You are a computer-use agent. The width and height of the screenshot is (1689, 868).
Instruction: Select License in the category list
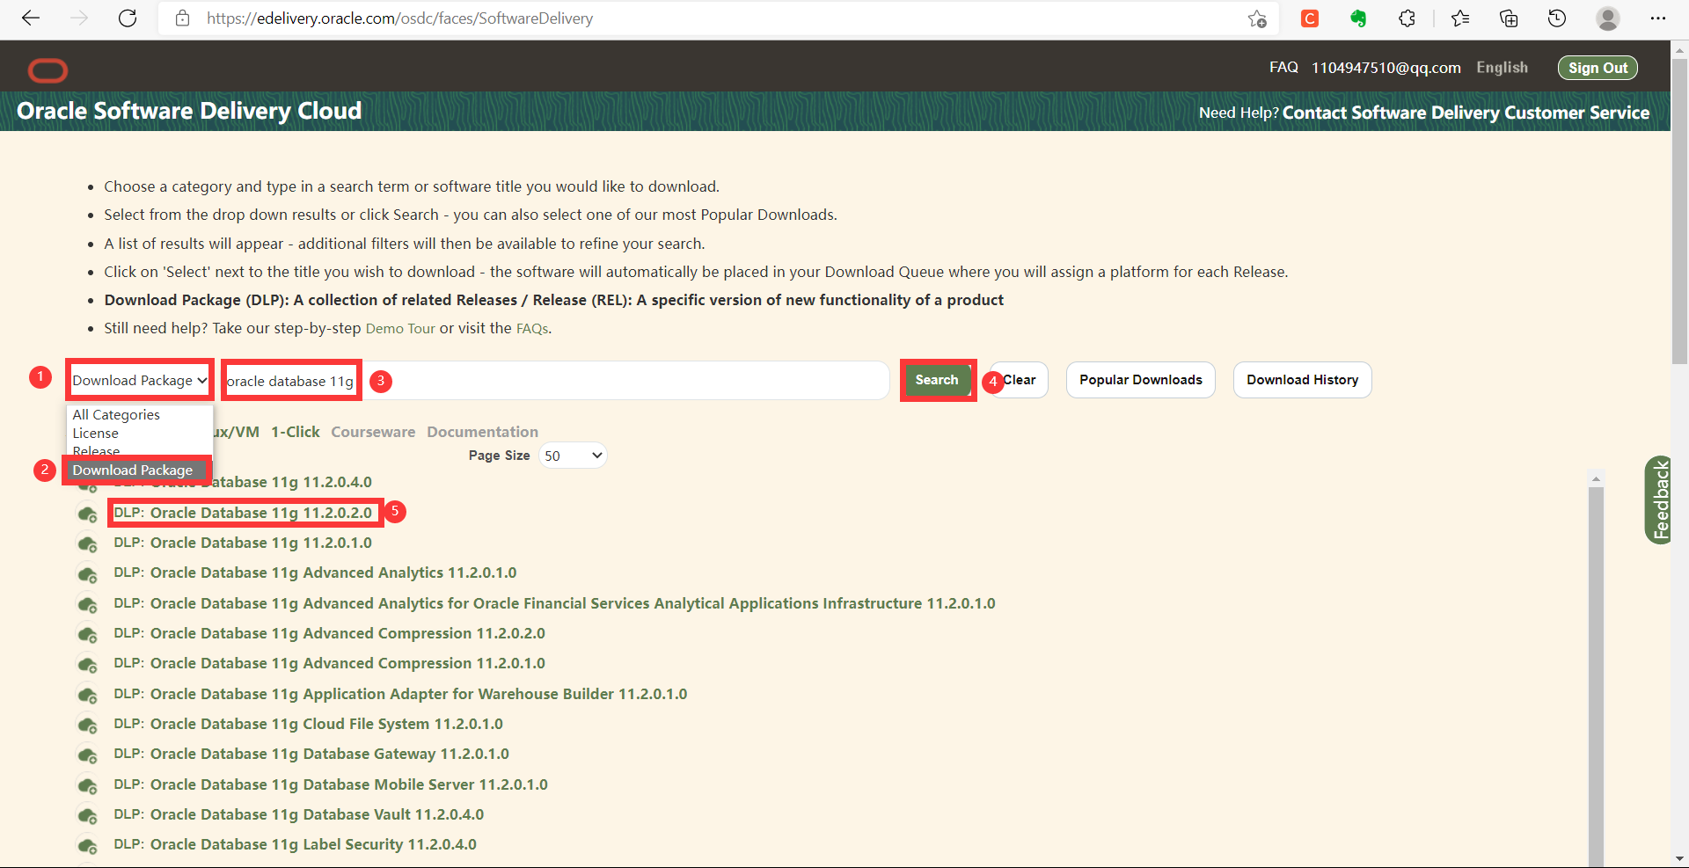[x=95, y=433]
